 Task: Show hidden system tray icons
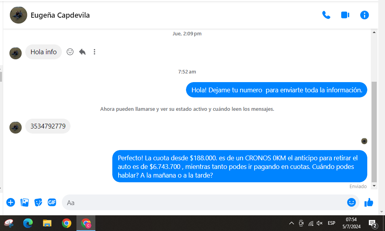pyautogui.click(x=292, y=223)
